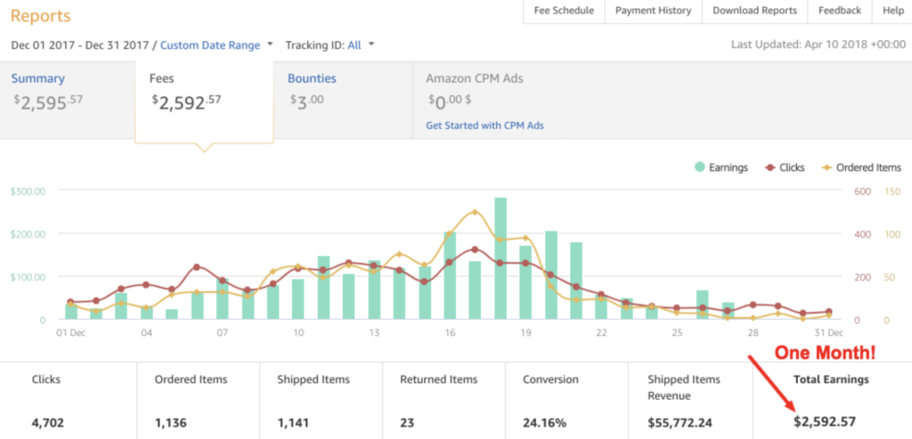Click the Last Updated timestamp text
Image resolution: width=912 pixels, height=439 pixels.
point(818,45)
